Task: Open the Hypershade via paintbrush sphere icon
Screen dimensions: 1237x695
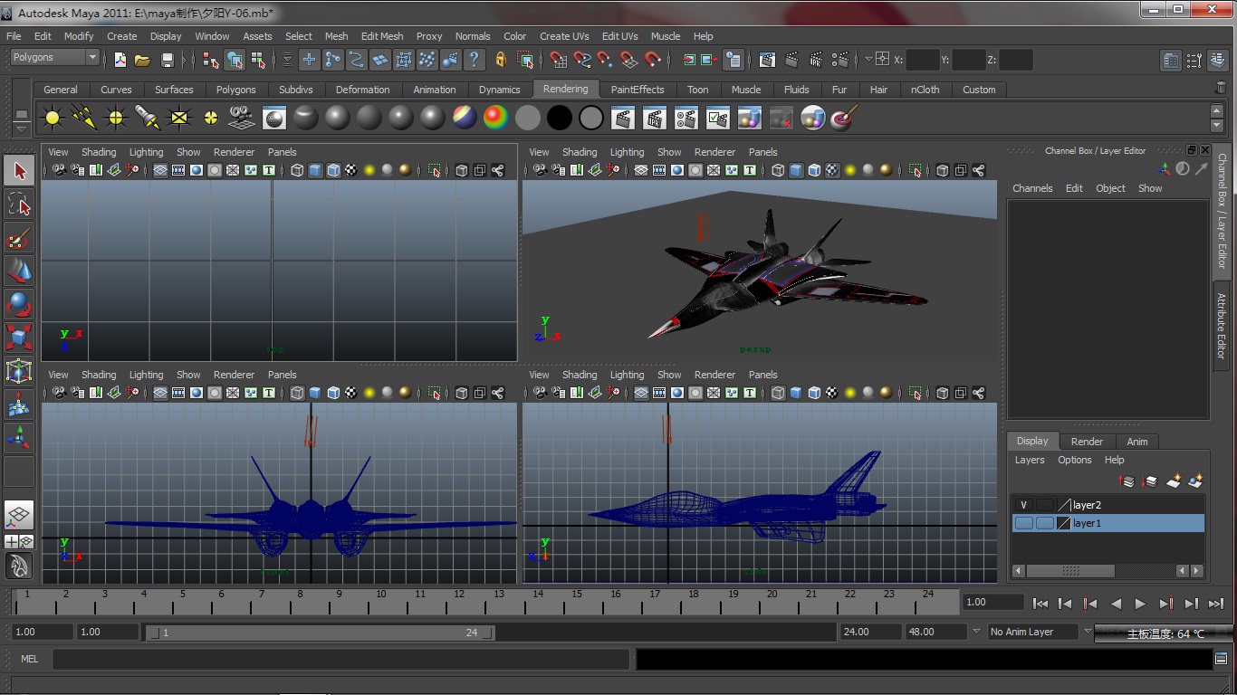Action: point(843,118)
